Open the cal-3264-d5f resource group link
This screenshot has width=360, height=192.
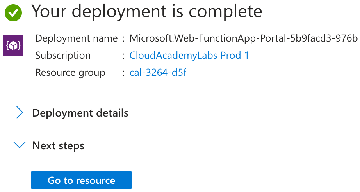click(158, 72)
